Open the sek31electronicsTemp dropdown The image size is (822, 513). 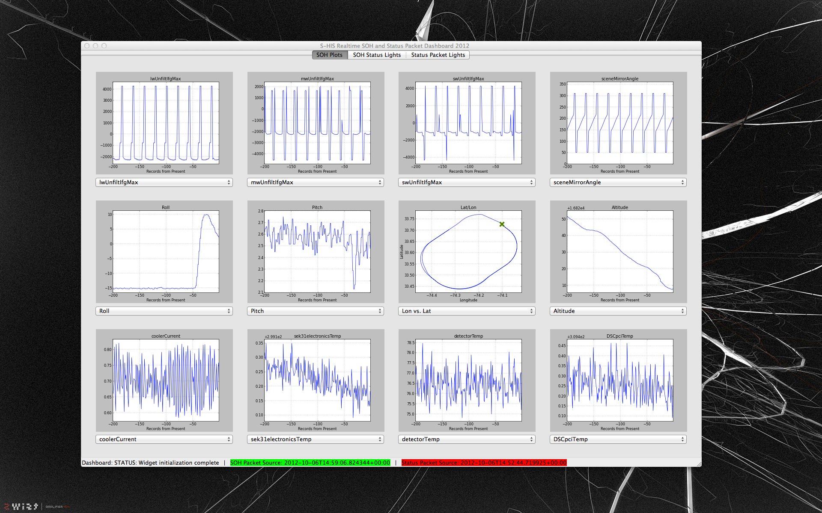316,439
